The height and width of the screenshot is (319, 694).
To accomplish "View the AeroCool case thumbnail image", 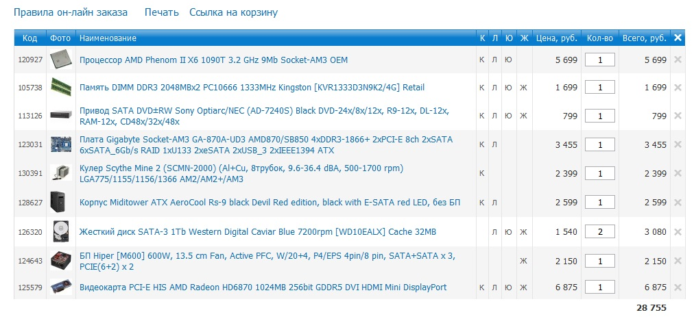I will click(x=60, y=203).
